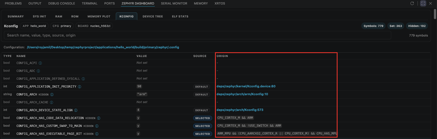Click the refresh dashboard icon
The image size is (437, 139).
[x=412, y=3]
